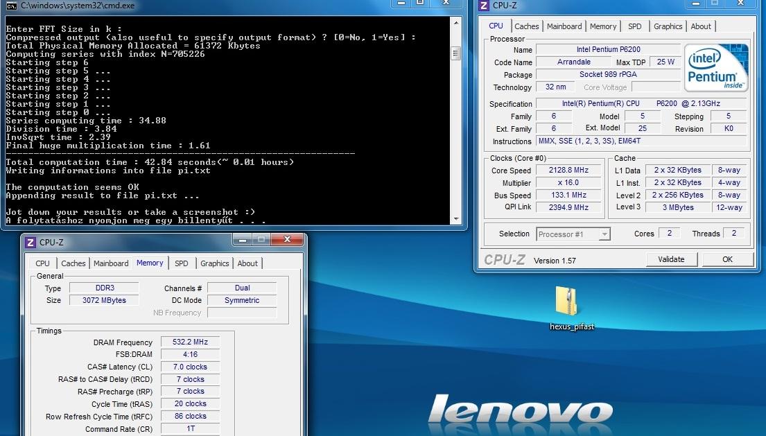This screenshot has height=436, width=766.
Task: Click the cmd.exe title bar icon
Action: [x=12, y=6]
